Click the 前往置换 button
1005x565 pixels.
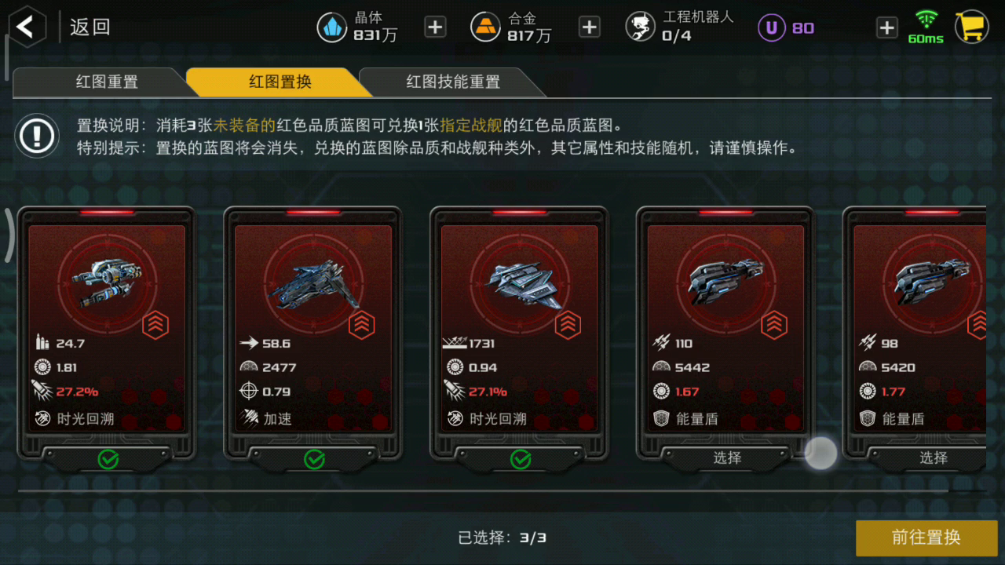coord(926,538)
